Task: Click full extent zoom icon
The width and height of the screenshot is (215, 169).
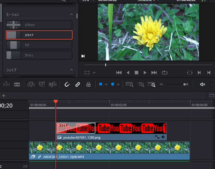Action: coord(129,84)
